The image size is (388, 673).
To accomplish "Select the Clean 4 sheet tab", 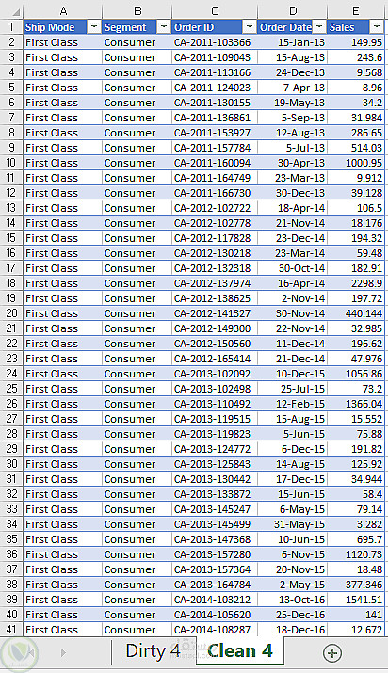I will click(240, 651).
